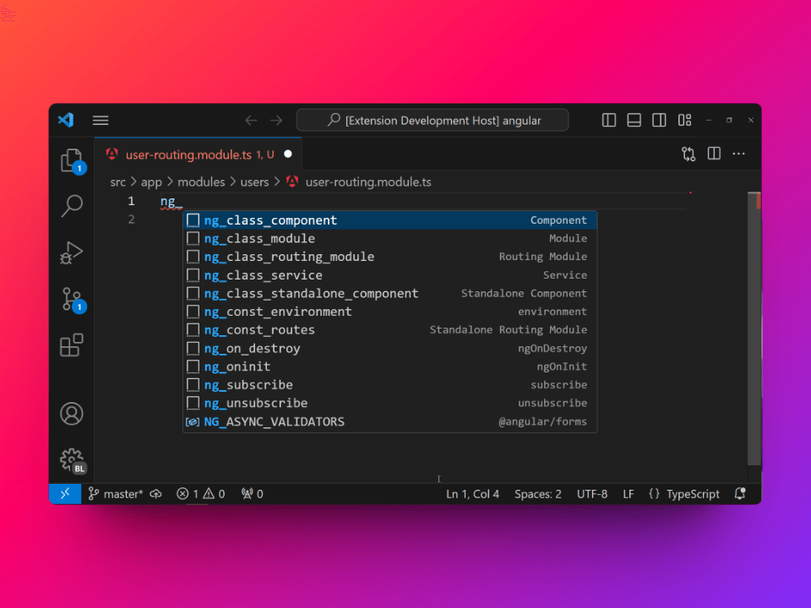Image resolution: width=811 pixels, height=608 pixels.
Task: Toggle the bottom Panel visibility
Action: click(634, 120)
